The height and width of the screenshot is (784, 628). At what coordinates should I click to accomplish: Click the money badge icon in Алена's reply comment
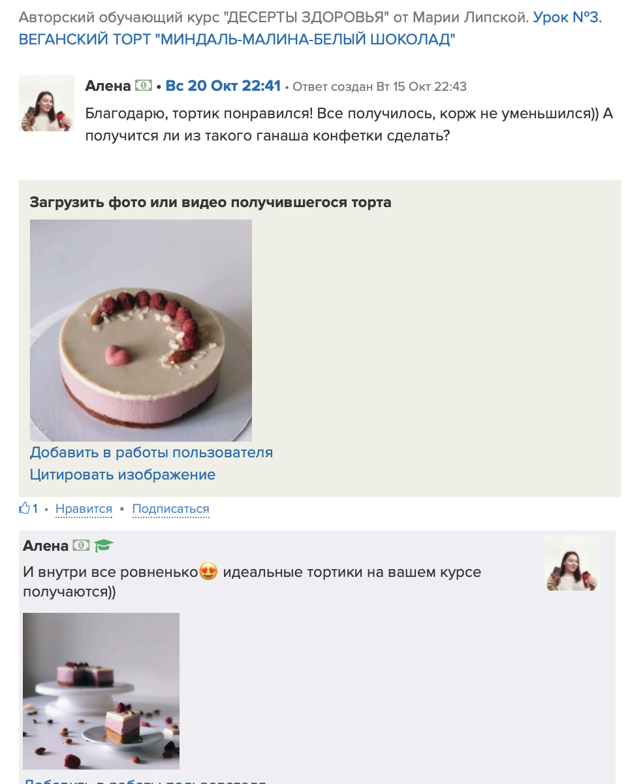point(81,545)
